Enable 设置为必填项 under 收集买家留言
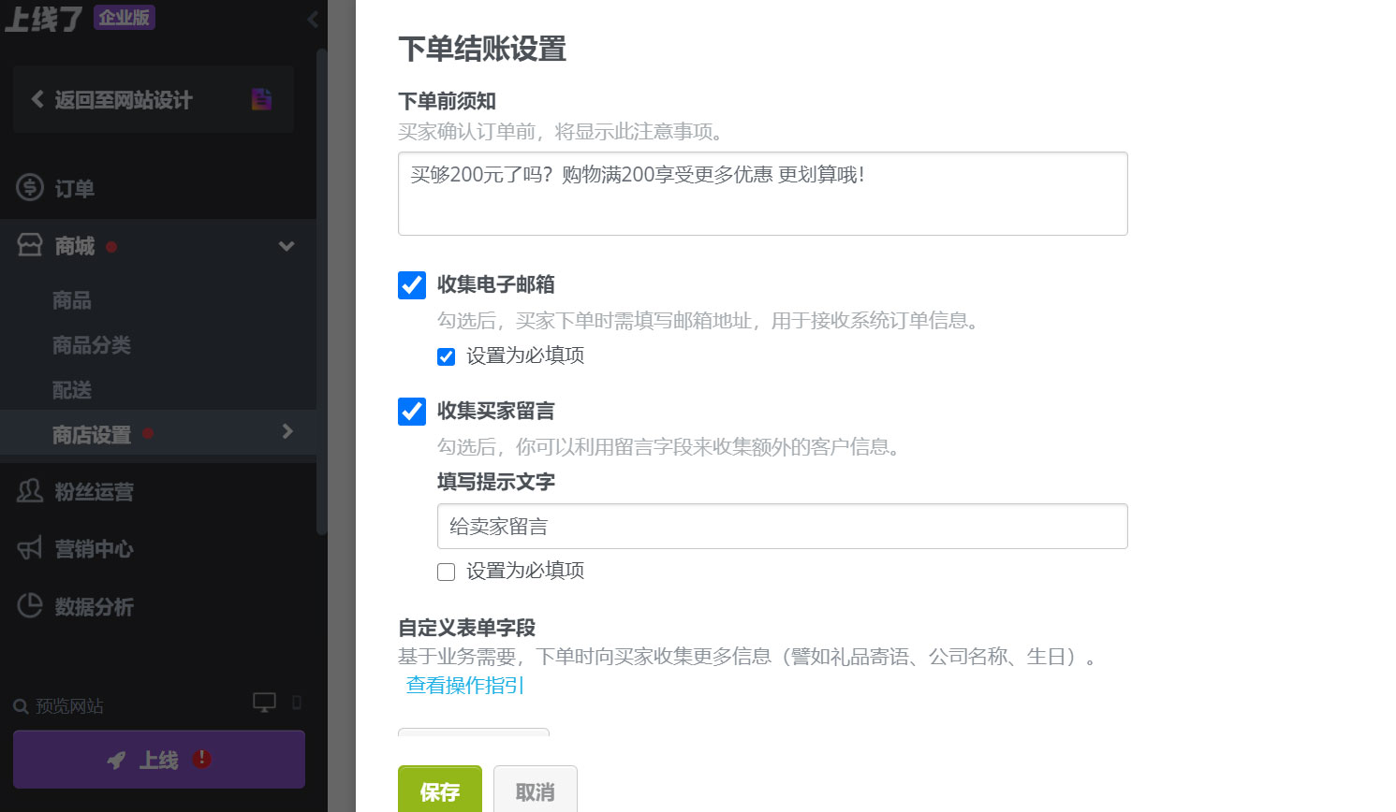This screenshot has width=1396, height=812. click(446, 571)
